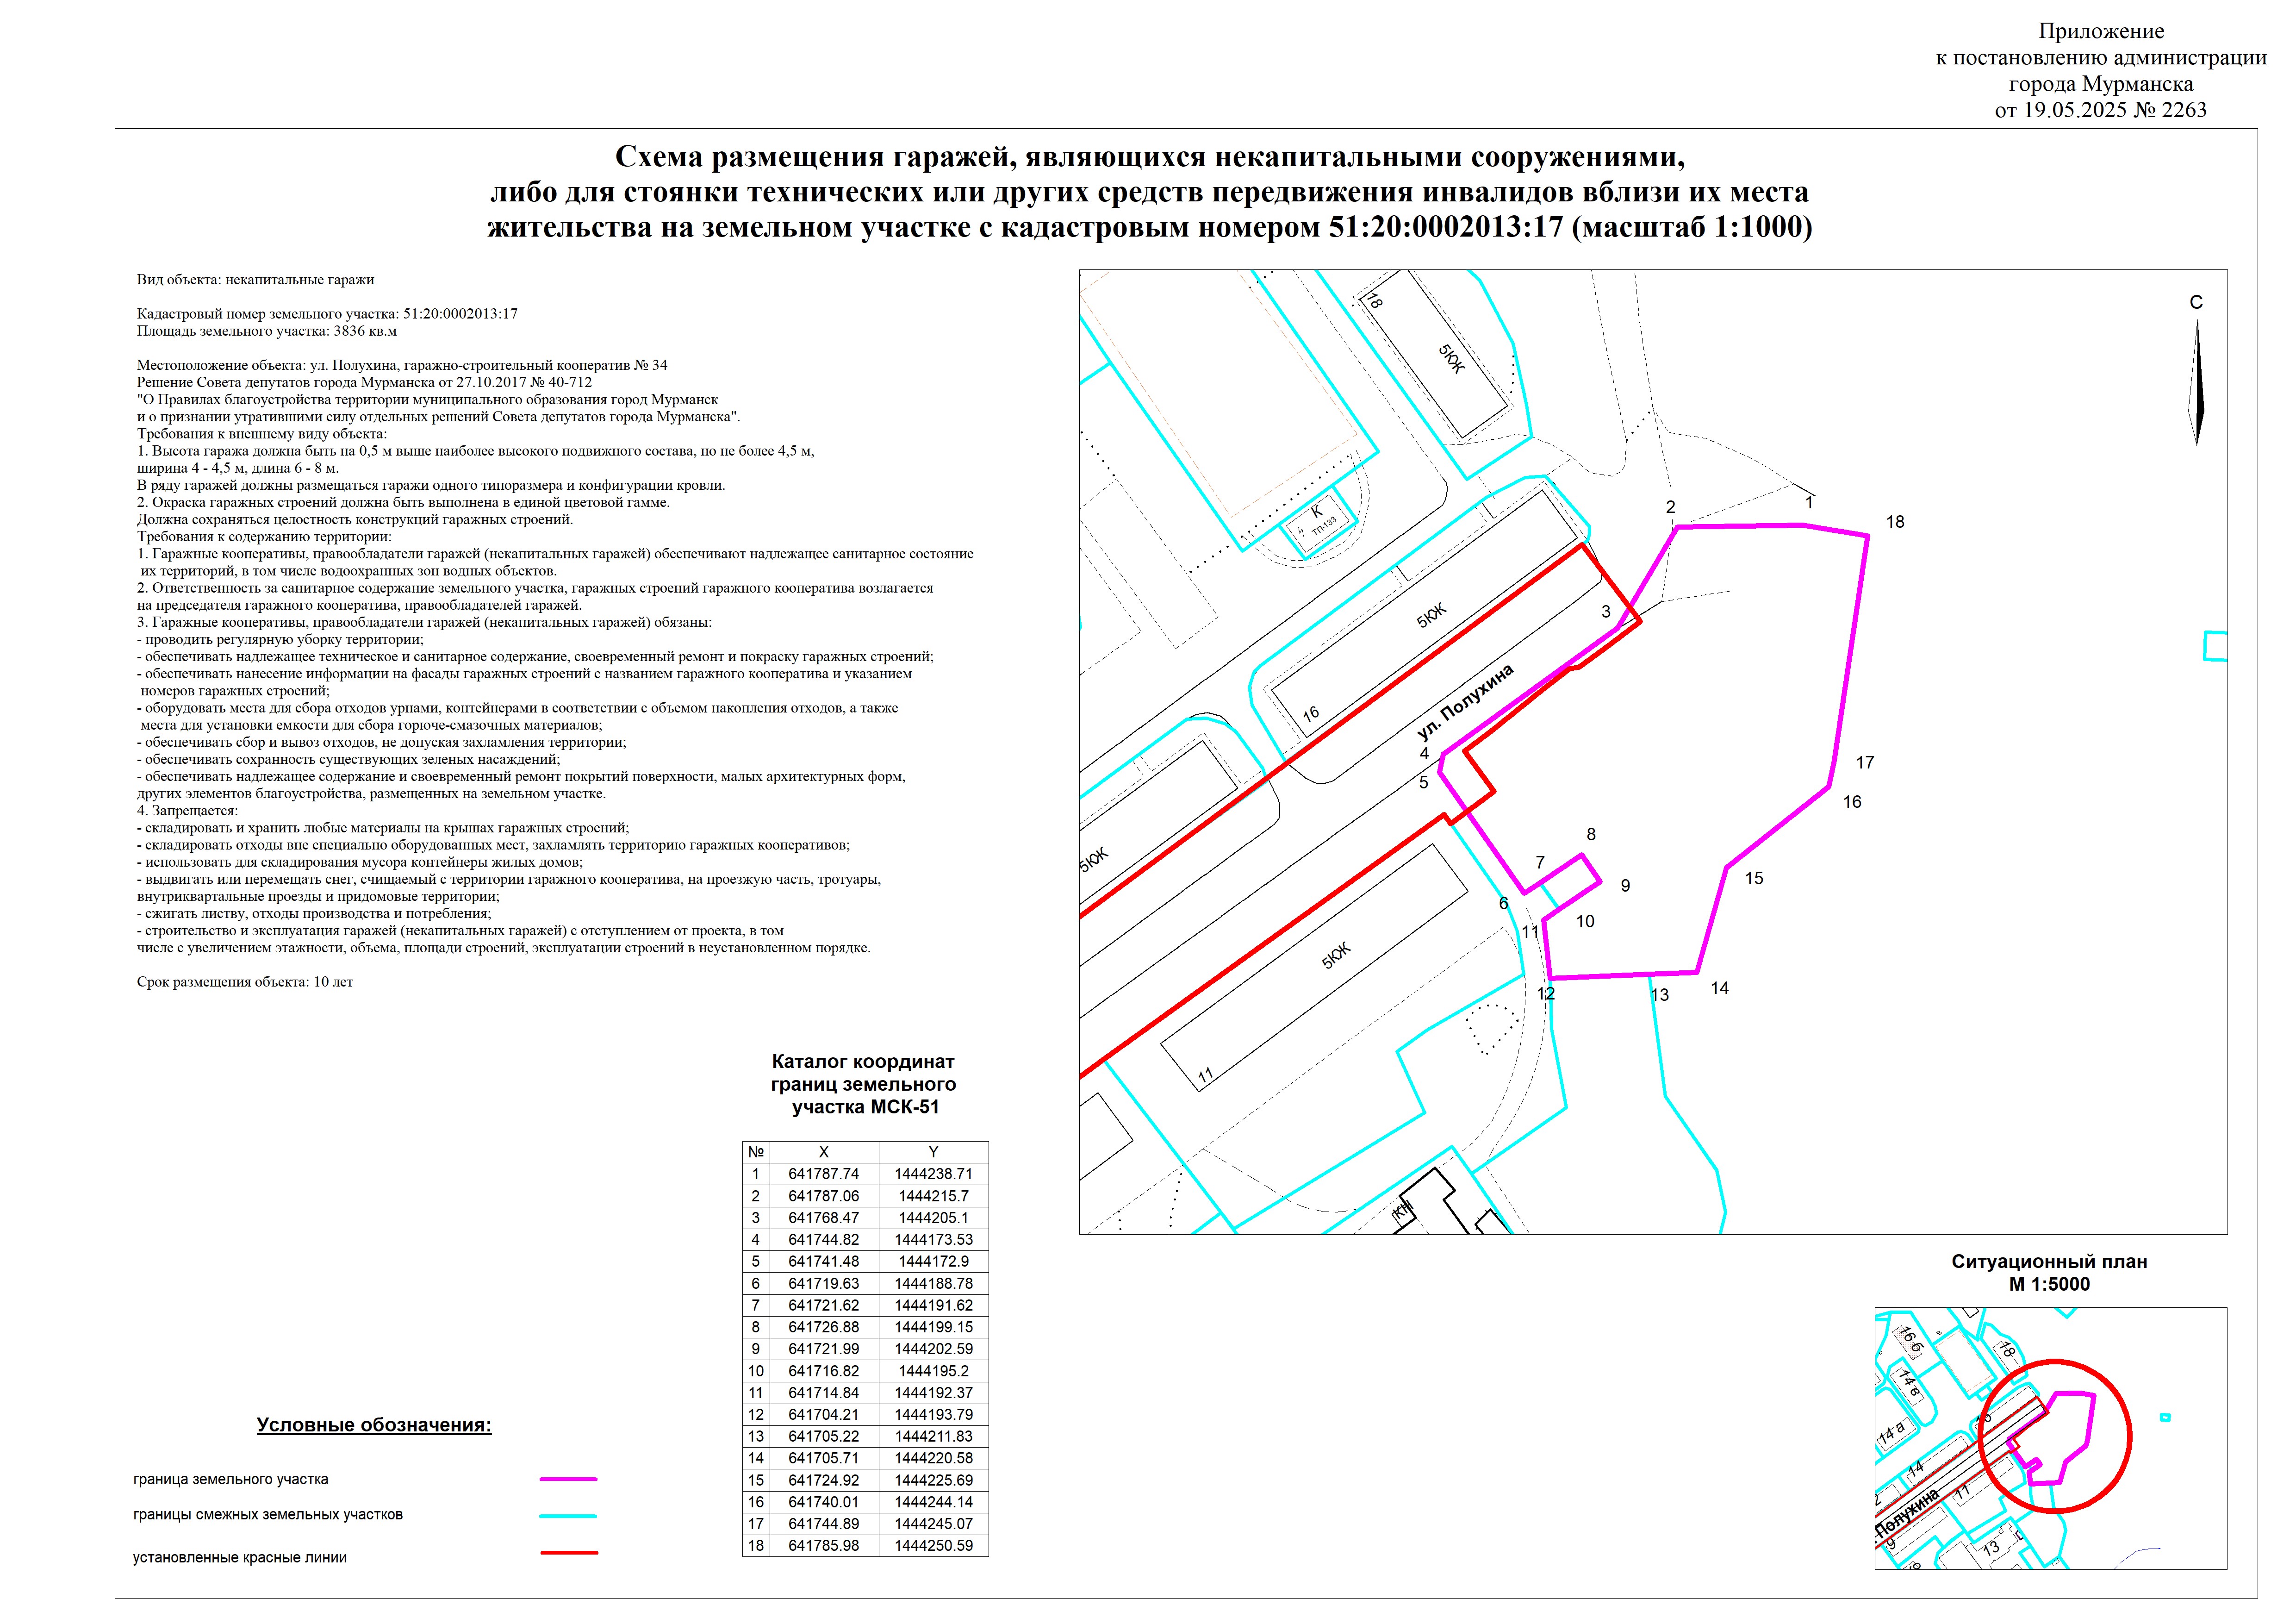The height and width of the screenshot is (1624, 2296).
Task: Click the Y column header in table
Action: click(x=933, y=1152)
